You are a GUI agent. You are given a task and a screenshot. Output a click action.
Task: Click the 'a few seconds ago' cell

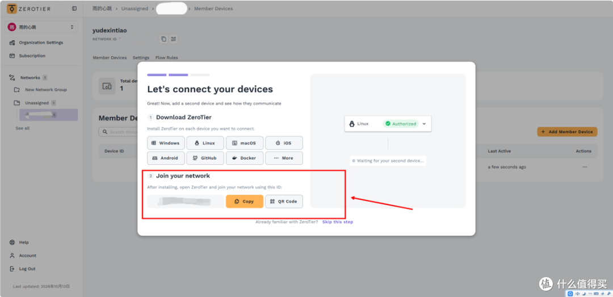507,167
